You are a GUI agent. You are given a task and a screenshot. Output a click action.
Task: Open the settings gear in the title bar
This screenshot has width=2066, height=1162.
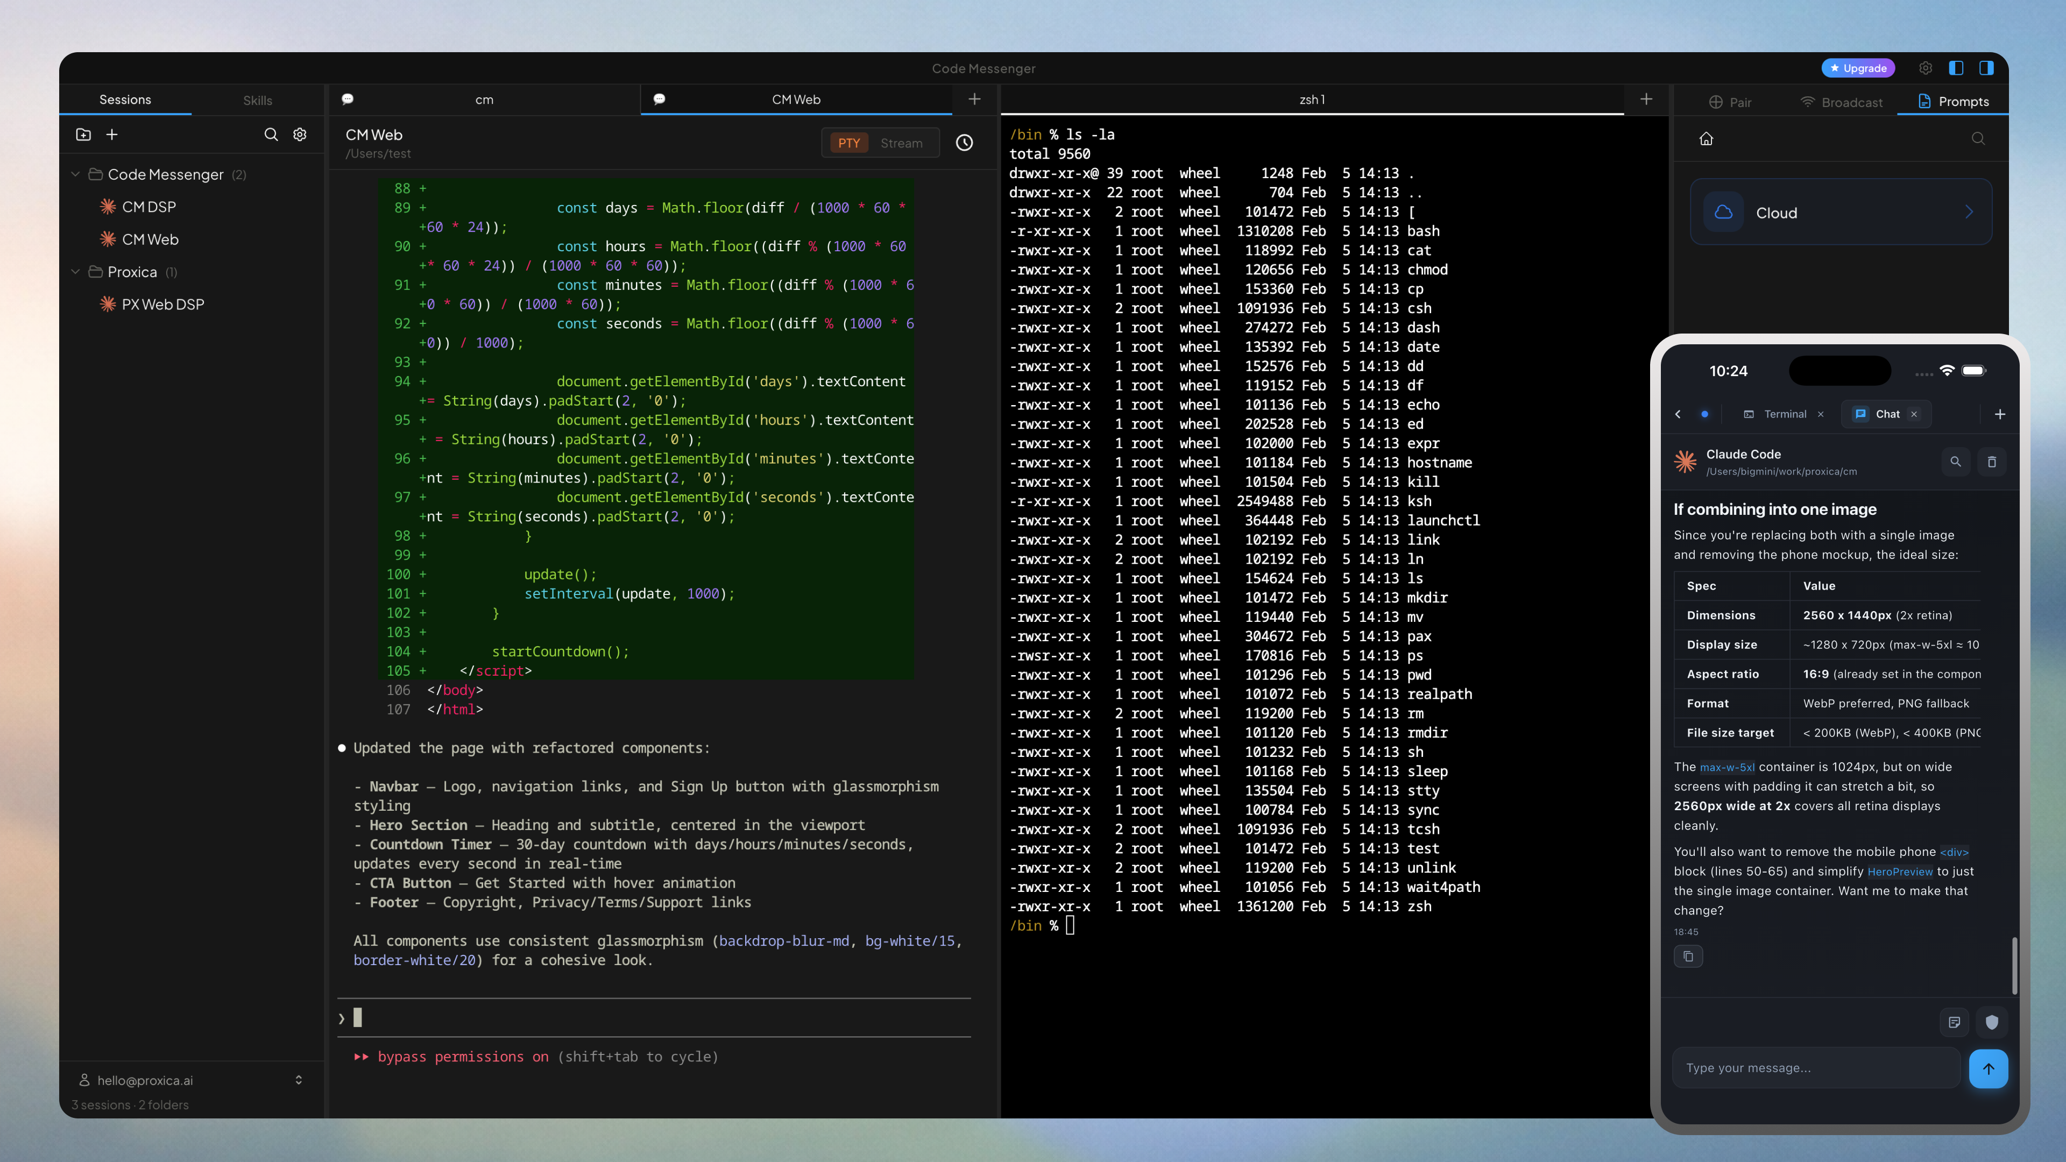coord(1925,68)
